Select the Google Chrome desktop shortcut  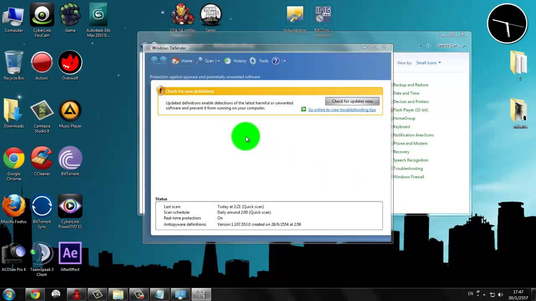(14, 164)
